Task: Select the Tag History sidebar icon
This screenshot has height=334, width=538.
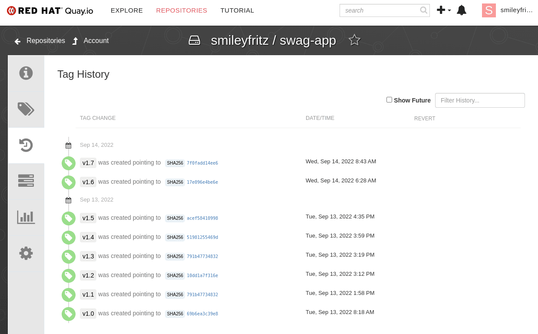Action: click(26, 145)
